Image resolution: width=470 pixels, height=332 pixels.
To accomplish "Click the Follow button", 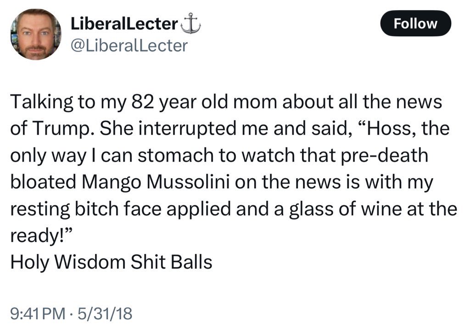I will (x=416, y=23).
